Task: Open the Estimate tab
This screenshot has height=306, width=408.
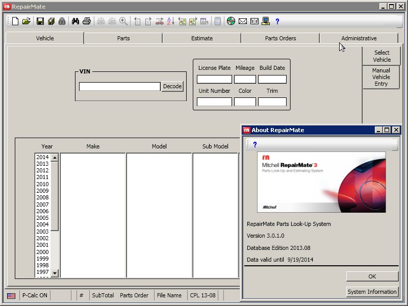Action: tap(202, 38)
